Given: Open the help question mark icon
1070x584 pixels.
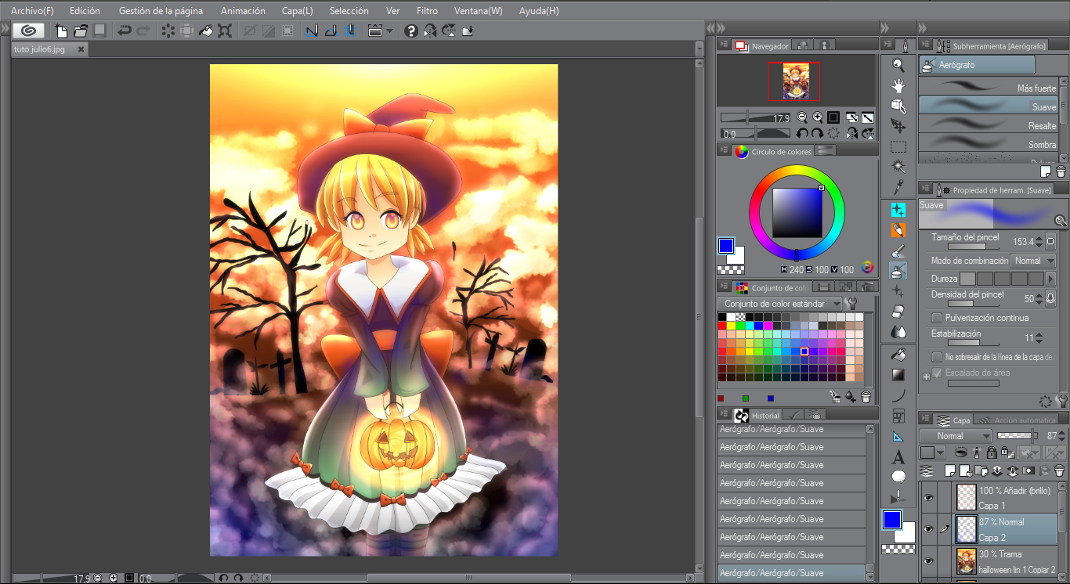Looking at the screenshot, I should point(411,31).
